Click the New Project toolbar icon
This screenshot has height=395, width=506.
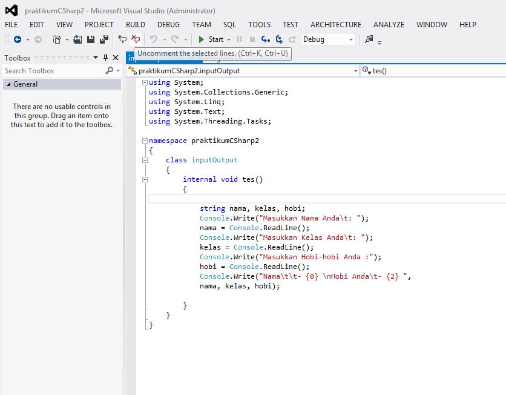point(56,39)
